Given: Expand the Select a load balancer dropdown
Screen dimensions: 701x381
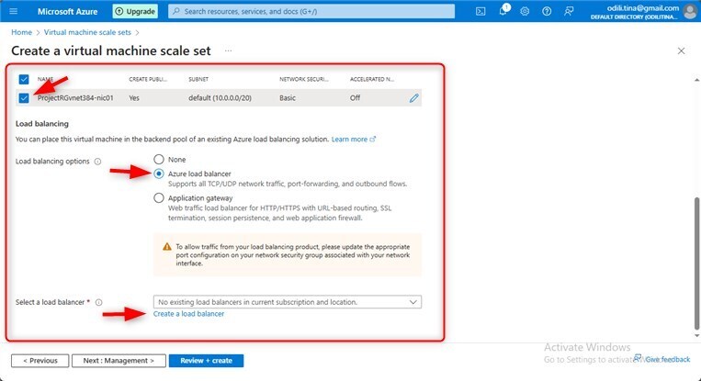Looking at the screenshot, I should coord(287,301).
